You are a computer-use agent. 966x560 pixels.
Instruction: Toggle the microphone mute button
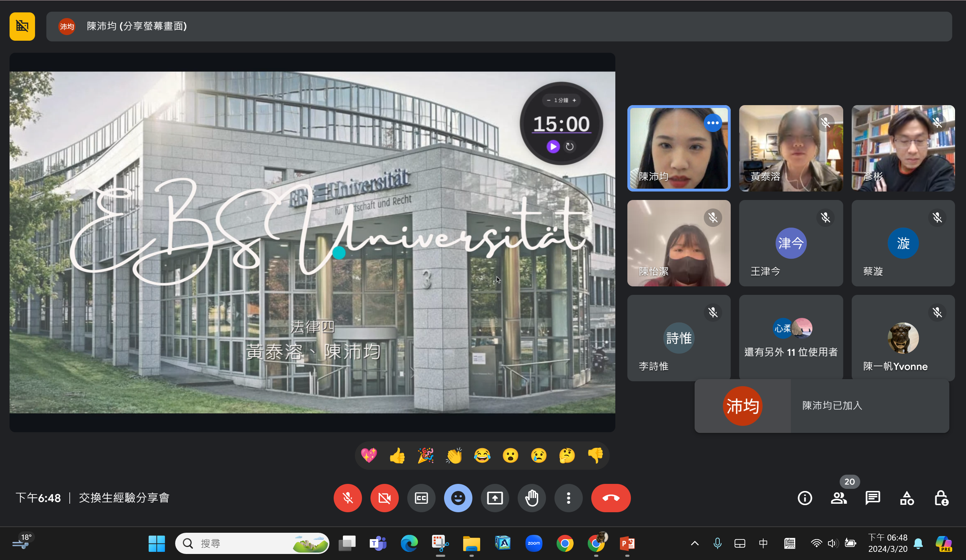tap(347, 498)
